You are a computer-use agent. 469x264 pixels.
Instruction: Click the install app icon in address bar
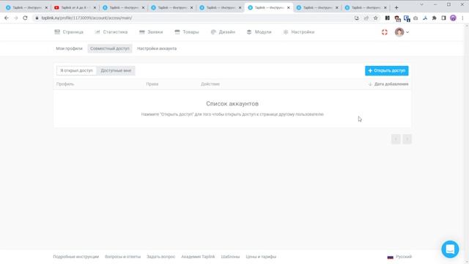(357, 18)
